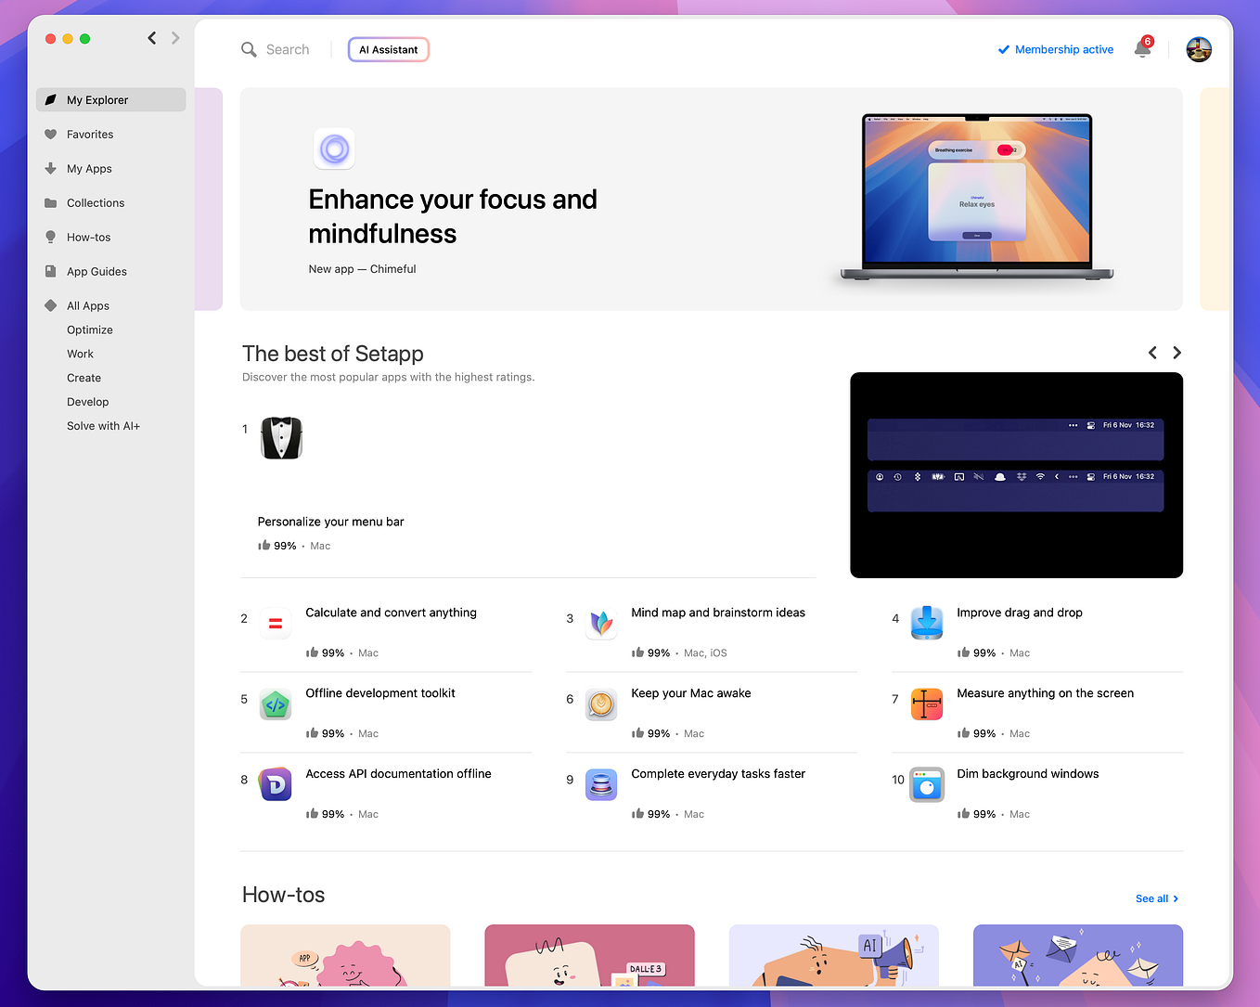Open the screen measuring app icon ranked 7
1260x1007 pixels.
tap(927, 704)
